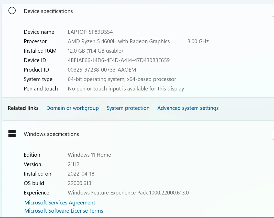This screenshot has height=218, width=274.
Task: Click the OS build label
Action: [34, 183]
